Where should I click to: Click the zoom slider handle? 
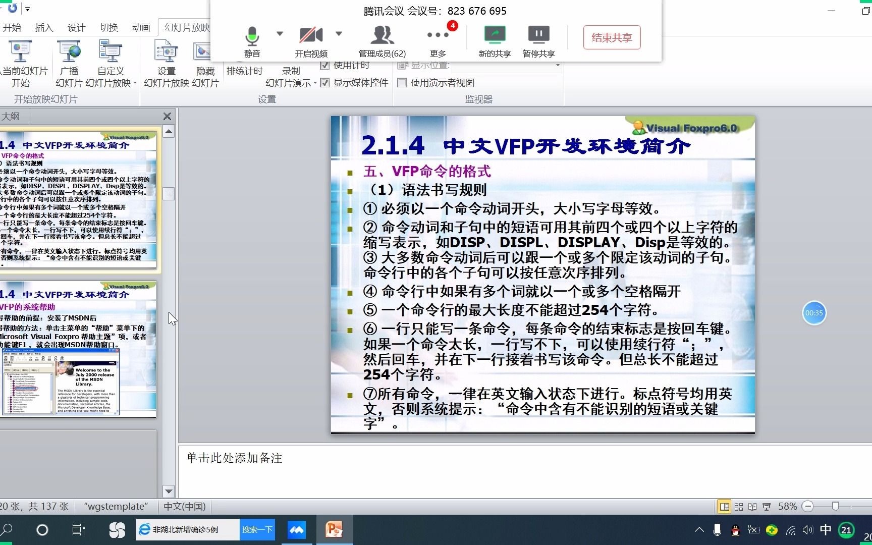(x=836, y=506)
